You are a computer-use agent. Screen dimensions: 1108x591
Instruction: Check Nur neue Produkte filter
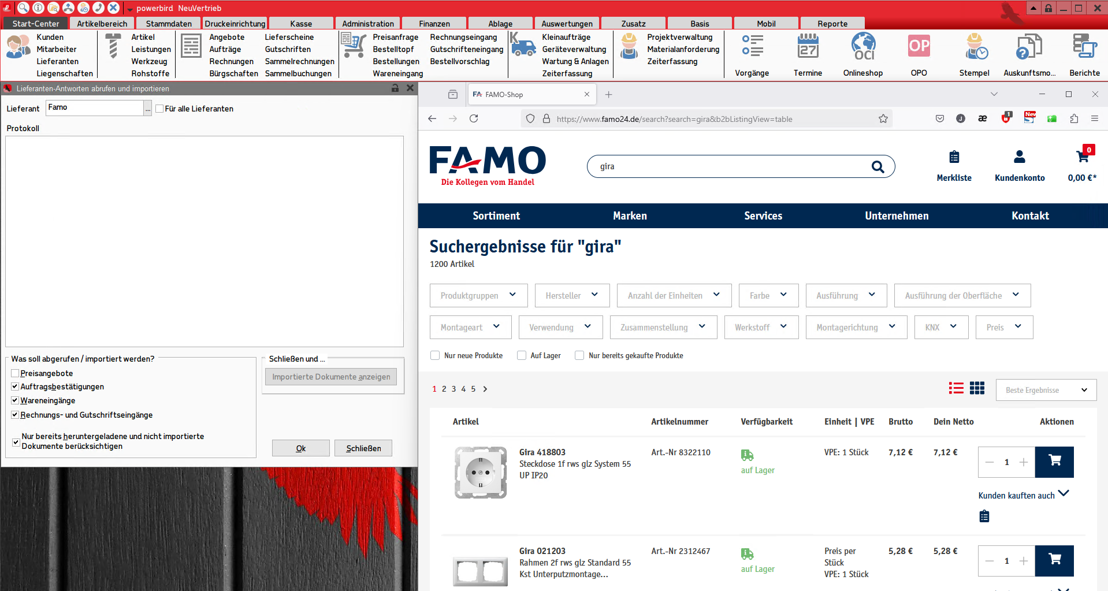[435, 355]
